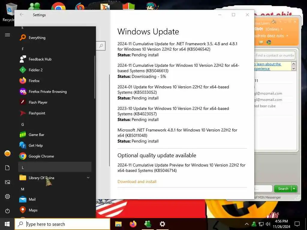Open Fiddler 2 from the app list
This screenshot has height=230, width=307.
click(x=55, y=70)
